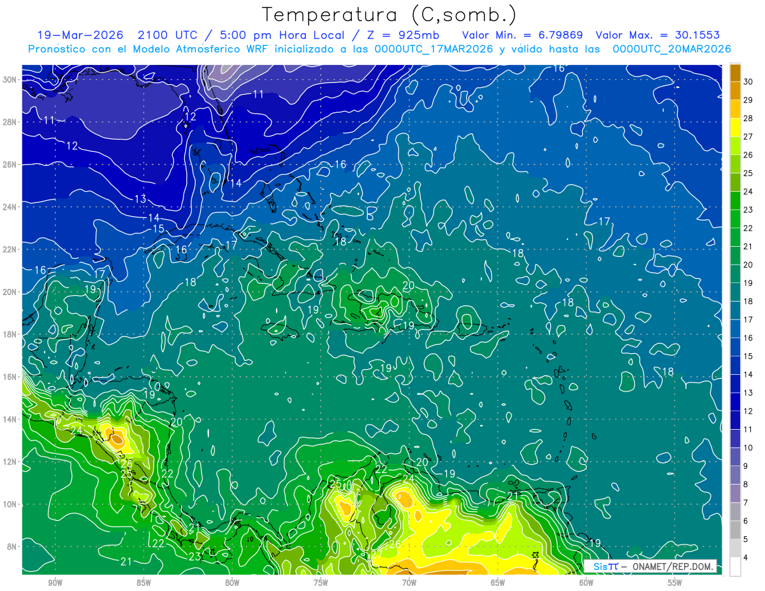Click color scale number "29"
Image resolution: width=765 pixels, height=591 pixels.
748,99
